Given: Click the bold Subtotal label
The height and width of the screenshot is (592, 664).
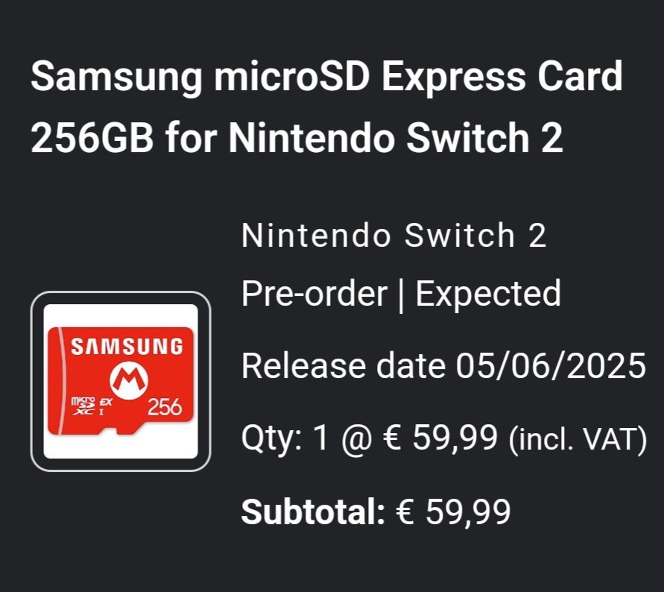Looking at the screenshot, I should 313,511.
